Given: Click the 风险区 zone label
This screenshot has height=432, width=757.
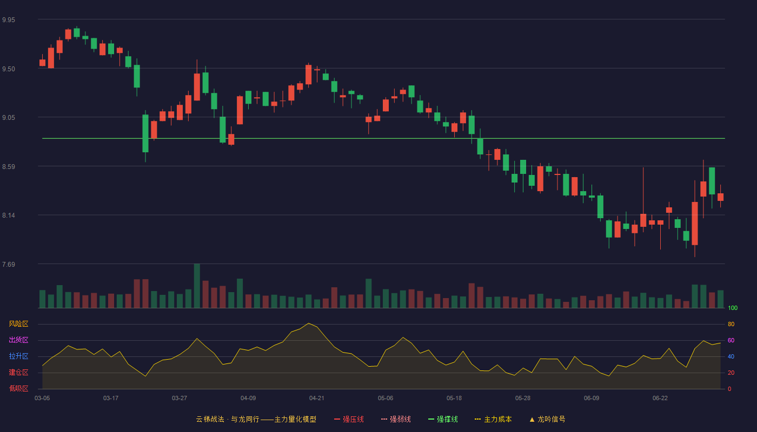Looking at the screenshot, I should (19, 324).
